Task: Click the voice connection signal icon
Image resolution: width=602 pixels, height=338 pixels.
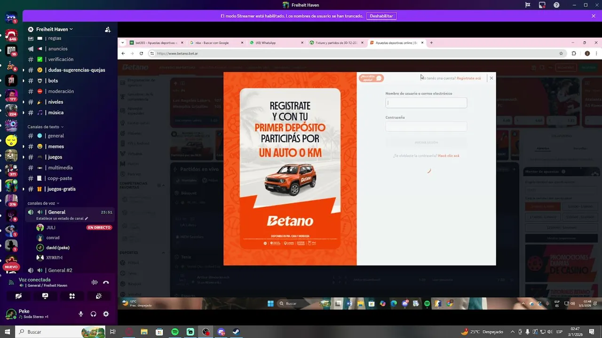Action: pos(11,282)
